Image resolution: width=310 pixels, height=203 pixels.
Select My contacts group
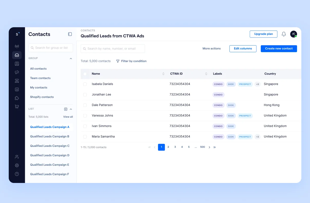pyautogui.click(x=38, y=88)
